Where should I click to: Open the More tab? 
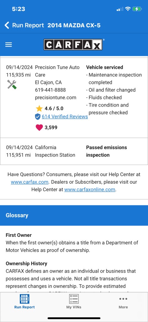coord(123,303)
